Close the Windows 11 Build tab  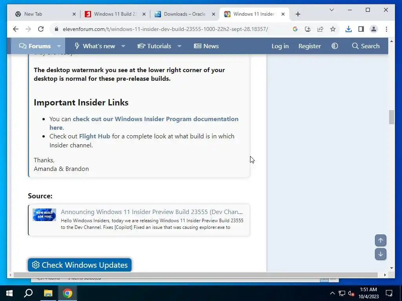tap(144, 14)
